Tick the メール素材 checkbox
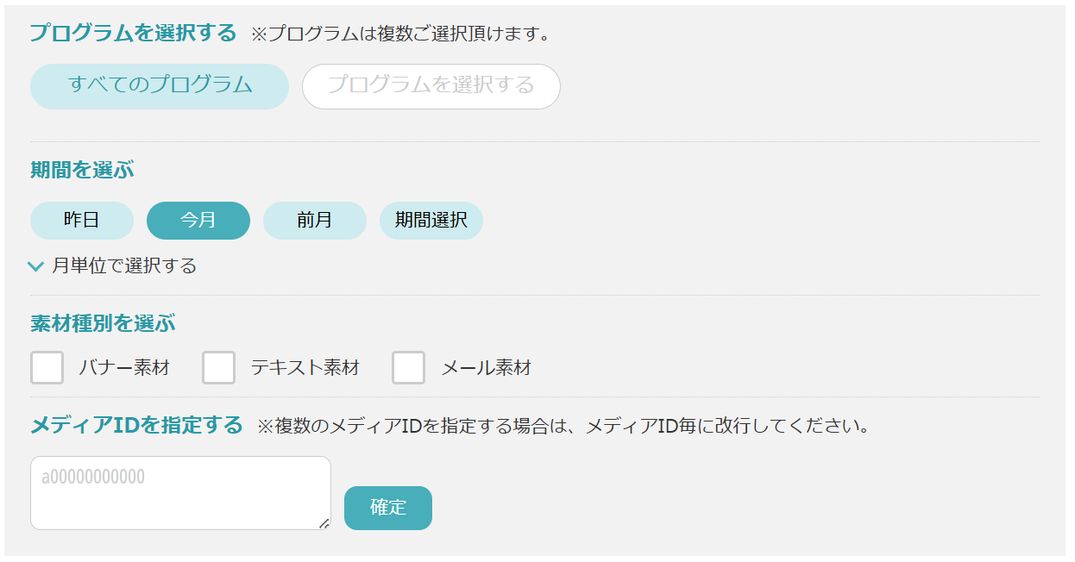Screen dimensions: 1075x562 click(x=409, y=368)
